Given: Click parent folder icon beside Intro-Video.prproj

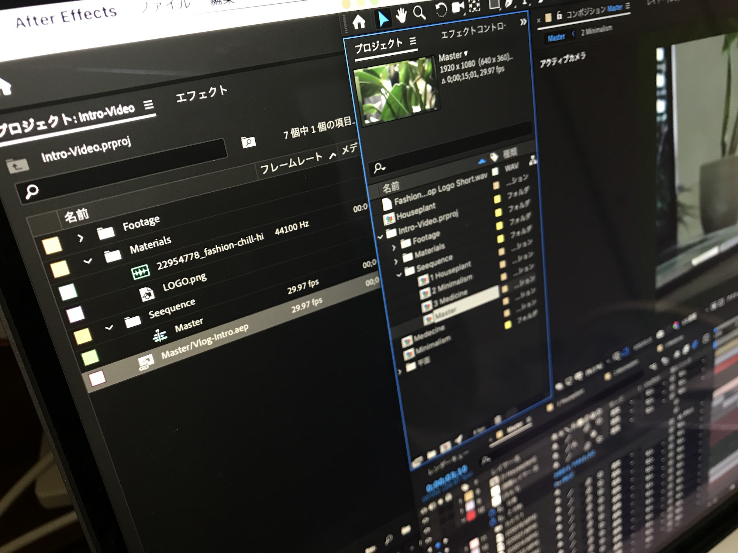Looking at the screenshot, I should click(17, 167).
